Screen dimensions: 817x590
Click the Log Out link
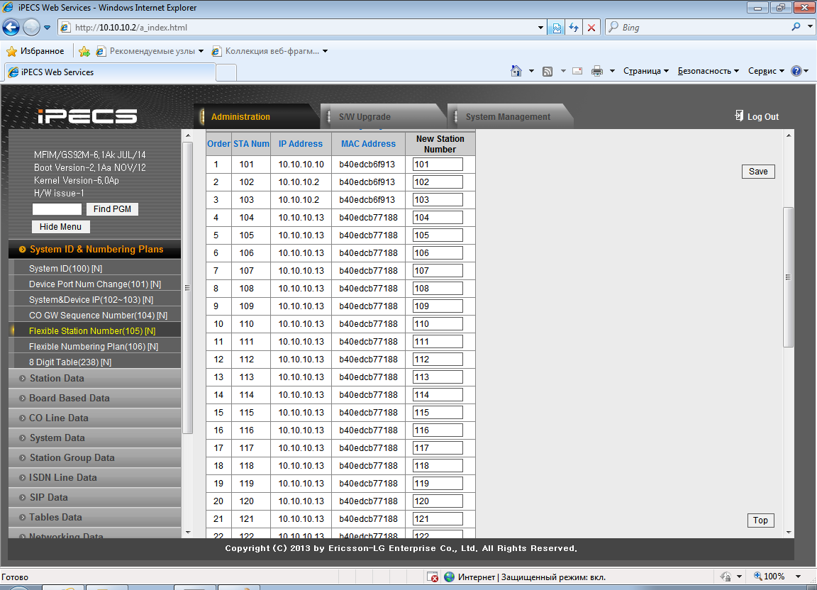[762, 117]
